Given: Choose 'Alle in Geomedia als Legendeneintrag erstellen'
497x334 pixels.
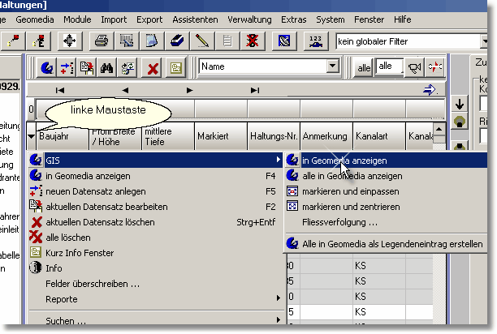Looking at the screenshot, I should pyautogui.click(x=386, y=244).
